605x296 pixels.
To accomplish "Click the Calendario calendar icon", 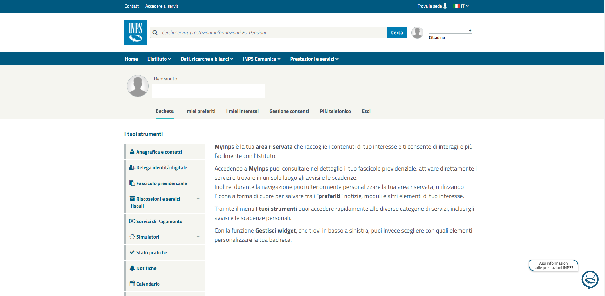I will [132, 284].
